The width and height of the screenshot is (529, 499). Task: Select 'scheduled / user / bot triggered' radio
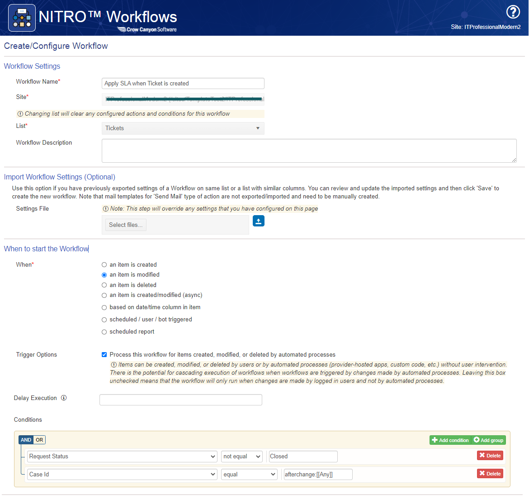click(104, 320)
